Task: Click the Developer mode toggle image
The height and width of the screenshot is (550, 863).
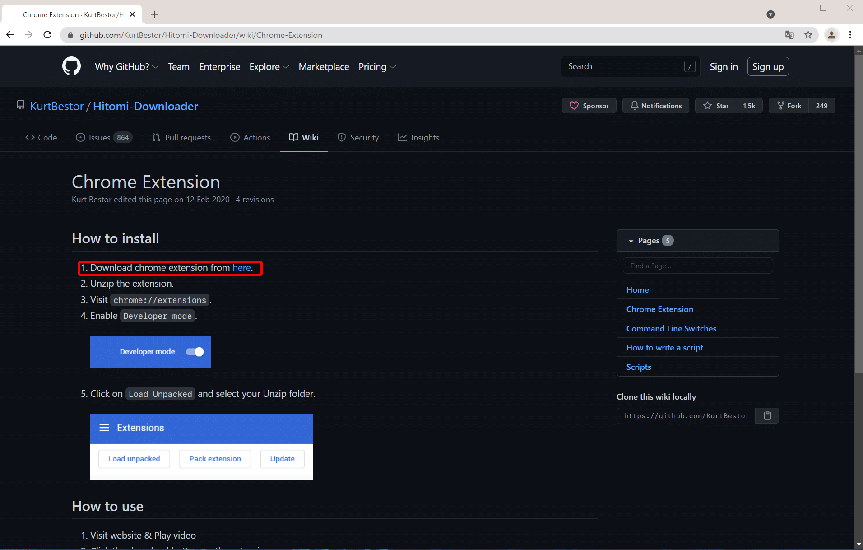Action: [x=150, y=351]
